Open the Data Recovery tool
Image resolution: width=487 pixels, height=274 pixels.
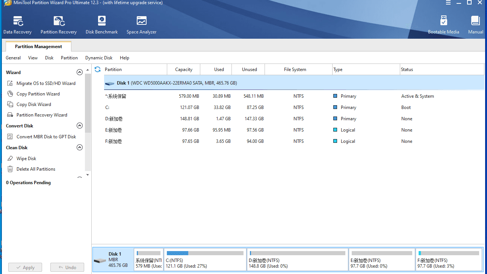click(18, 25)
